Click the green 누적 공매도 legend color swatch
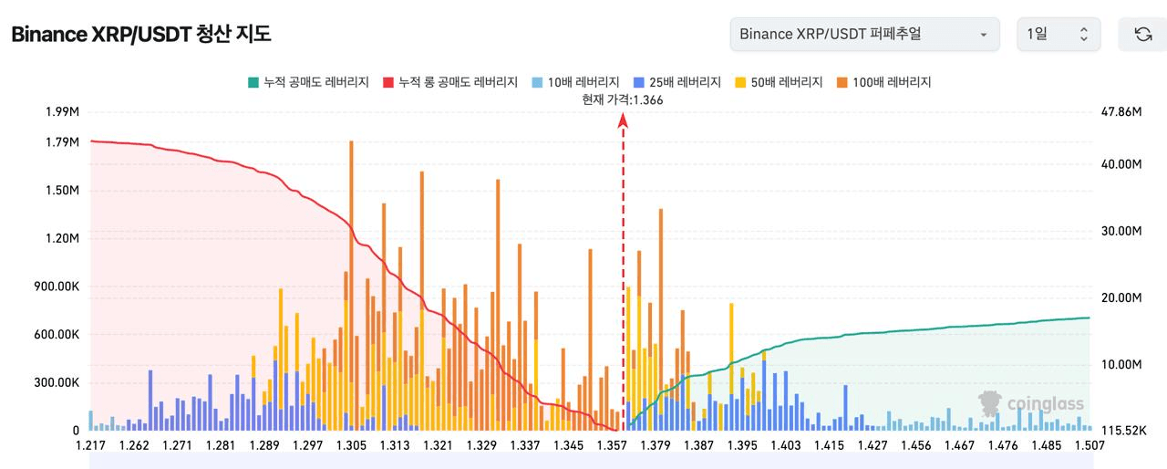The image size is (1167, 469). click(x=253, y=82)
